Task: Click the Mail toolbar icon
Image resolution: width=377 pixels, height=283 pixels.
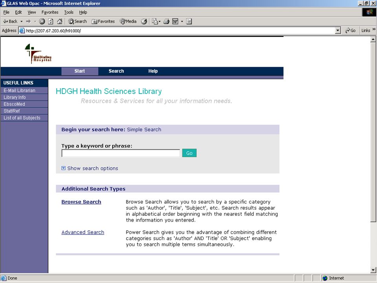Action: 156,21
